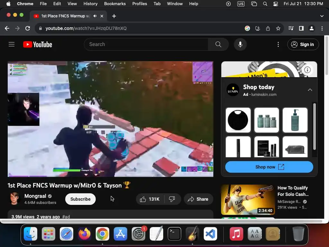The width and height of the screenshot is (329, 247).
Task: Mute the tab audio speaker icon
Action: [95, 16]
